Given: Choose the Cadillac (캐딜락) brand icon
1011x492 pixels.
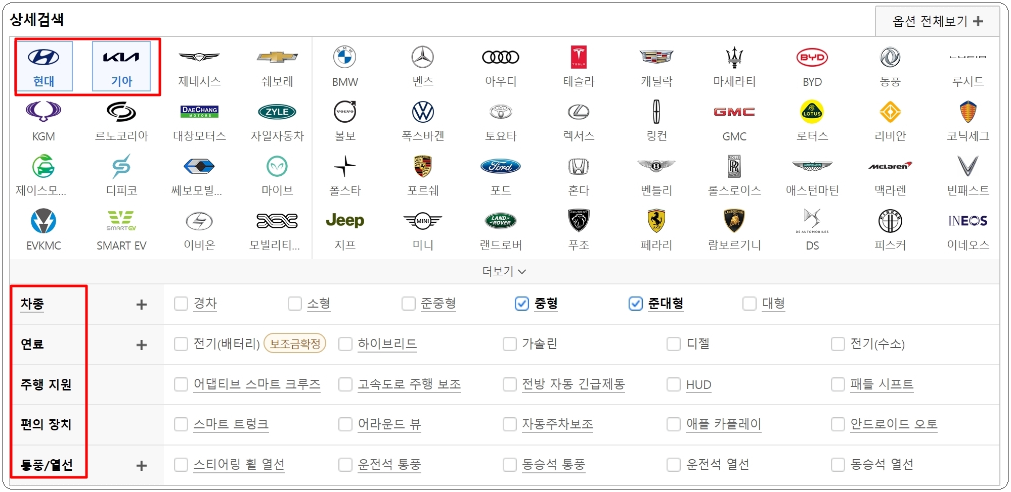Looking at the screenshot, I should point(656,57).
